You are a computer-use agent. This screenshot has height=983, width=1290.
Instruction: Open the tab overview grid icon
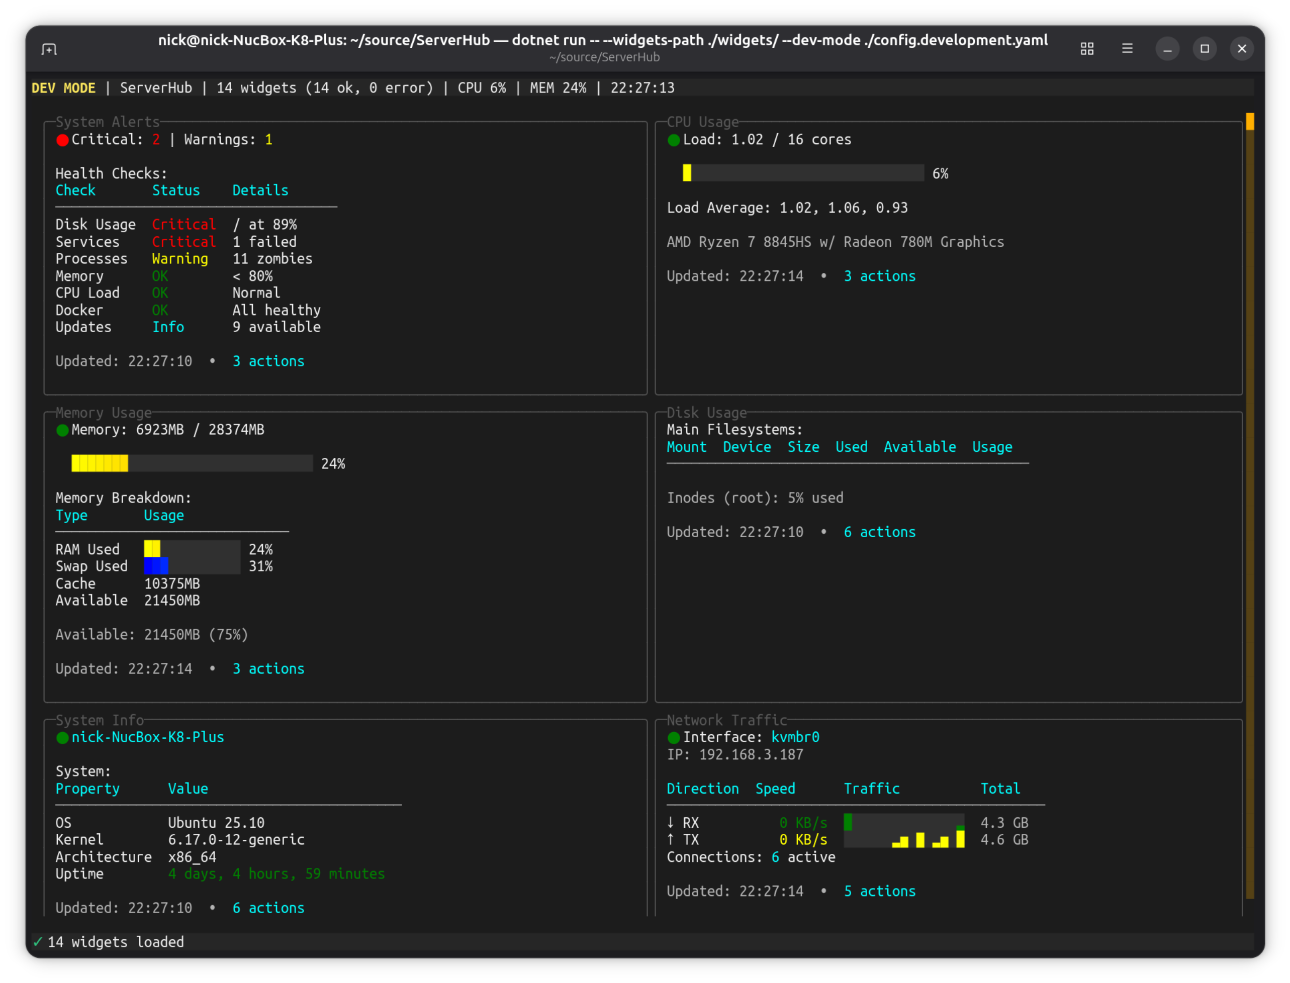(1087, 49)
